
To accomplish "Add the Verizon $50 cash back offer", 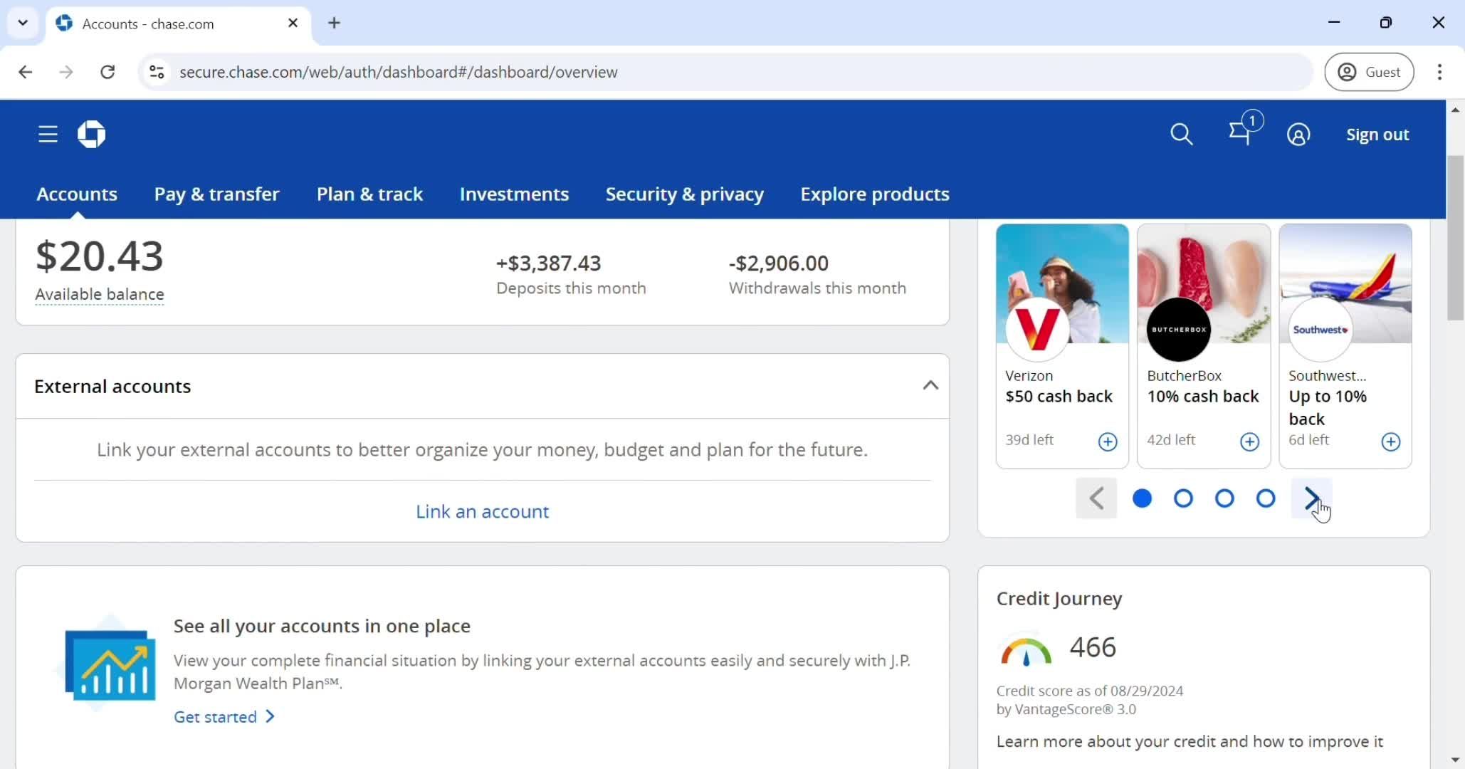I will 1107,441.
